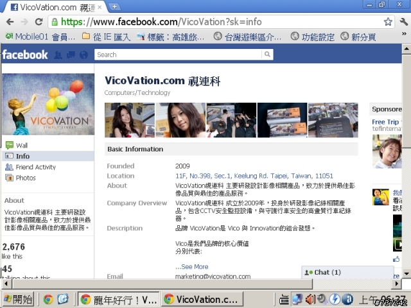Launch Chrome from quick launch bar
Image resolution: width=411 pixels, height=308 pixels.
tap(48, 299)
